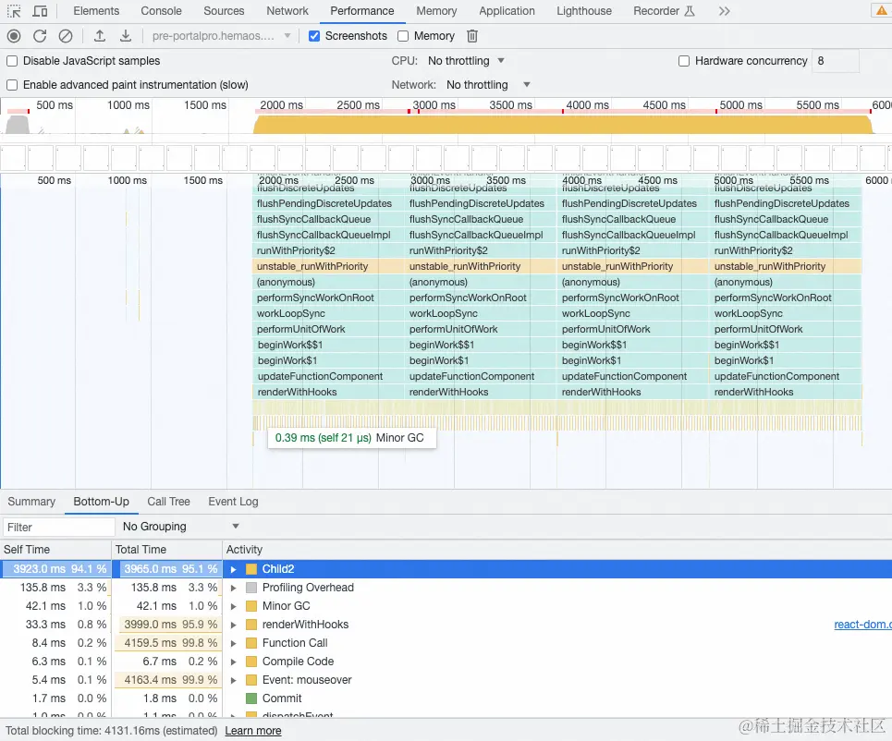Expand the Minor GC activity row
Screen dimensions: 892x741
tap(233, 606)
